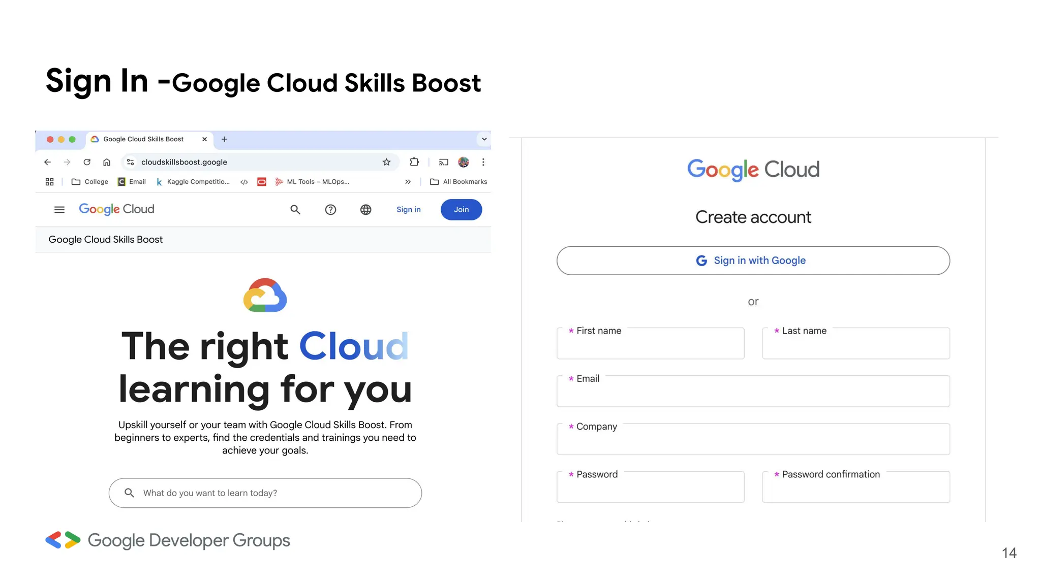Close the Google Cloud Skills Boost tab

tap(204, 139)
